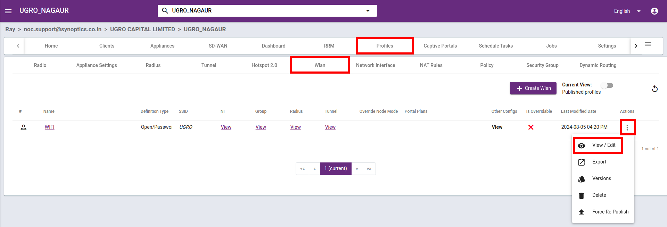Click the Export icon in actions menu
The image size is (667, 227).
point(582,162)
